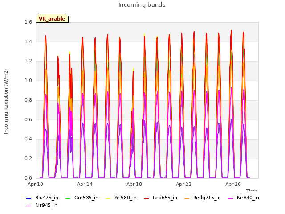Screen dimensions: 285x214
Task: Toggle the Yel580_in legend entry
Action: 121,198
